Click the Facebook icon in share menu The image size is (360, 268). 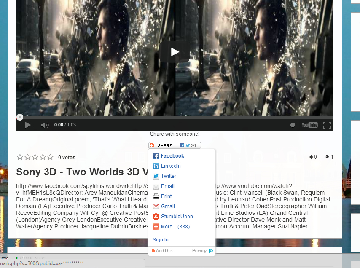(x=156, y=156)
